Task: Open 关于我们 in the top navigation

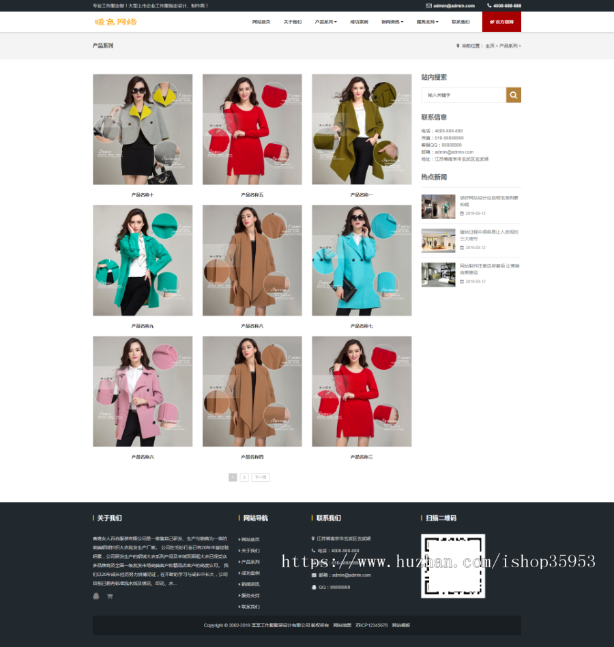Action: tap(293, 22)
